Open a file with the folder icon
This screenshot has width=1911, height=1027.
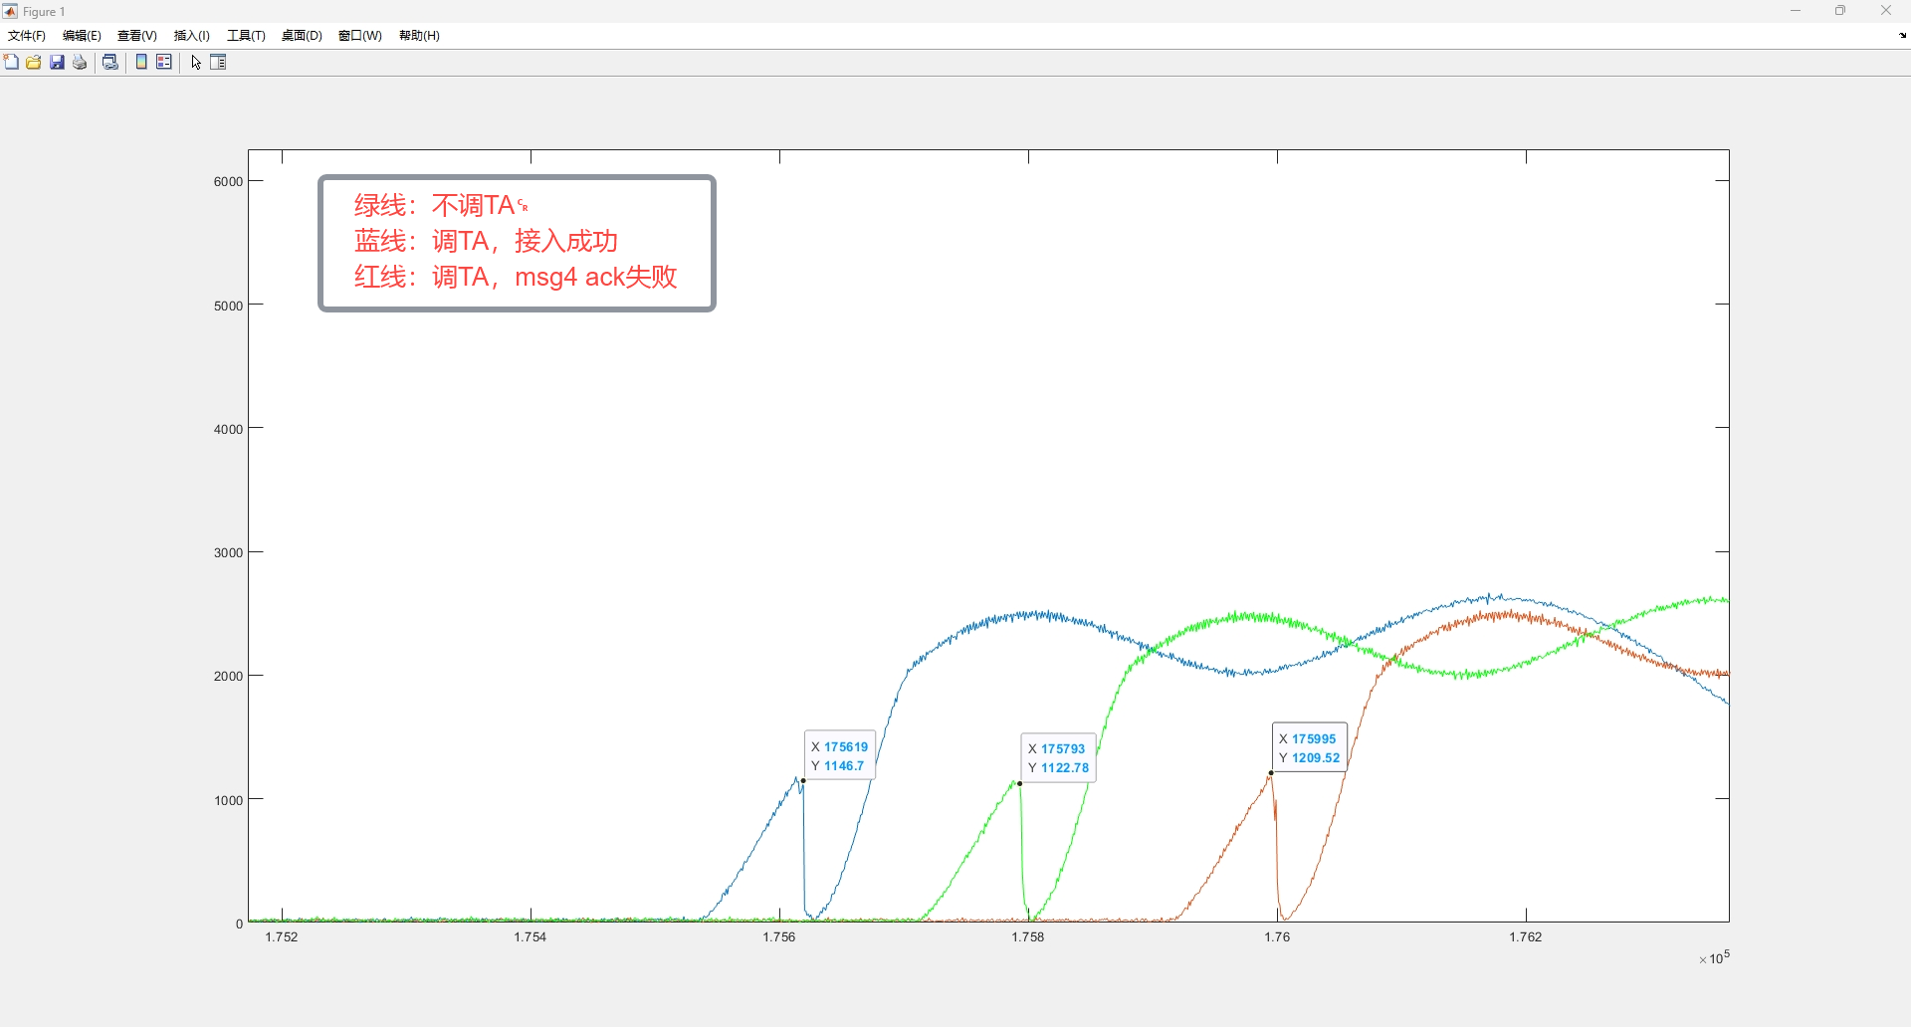[34, 63]
